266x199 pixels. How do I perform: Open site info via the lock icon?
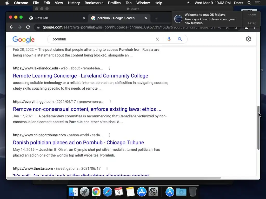[x=38, y=27]
